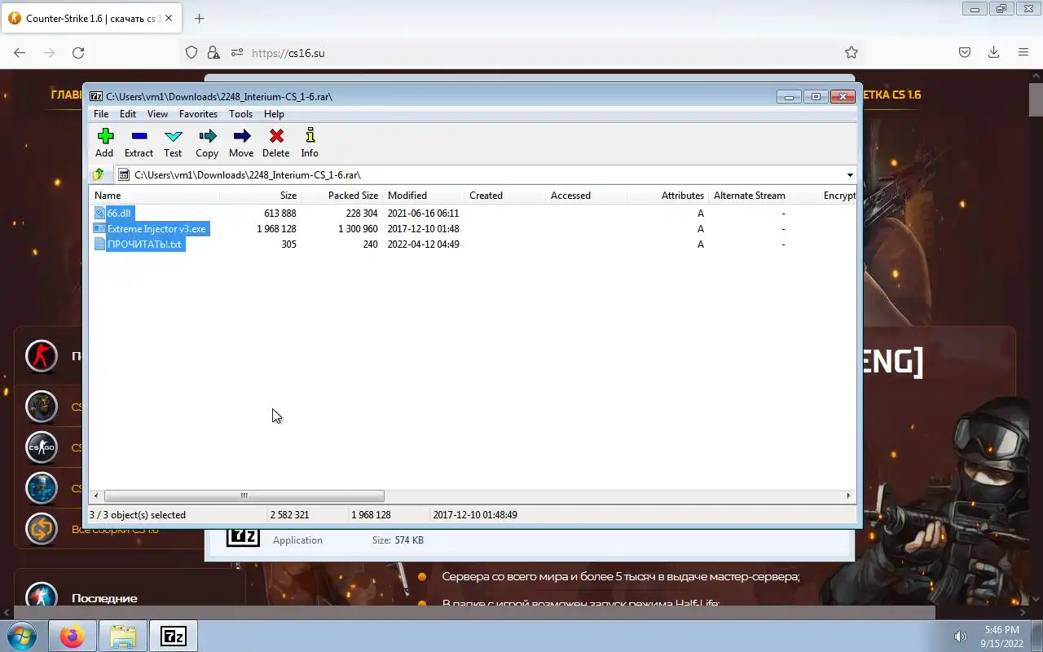The image size is (1043, 652).
Task: Click the Firefox back arrow
Action: 20,52
